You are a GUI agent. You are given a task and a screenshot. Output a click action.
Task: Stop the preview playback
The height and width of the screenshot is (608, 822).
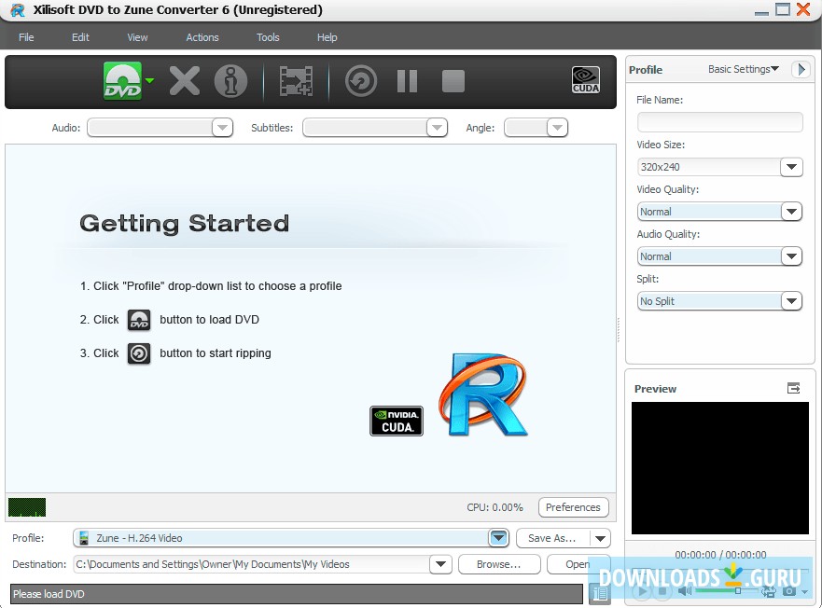point(662,591)
